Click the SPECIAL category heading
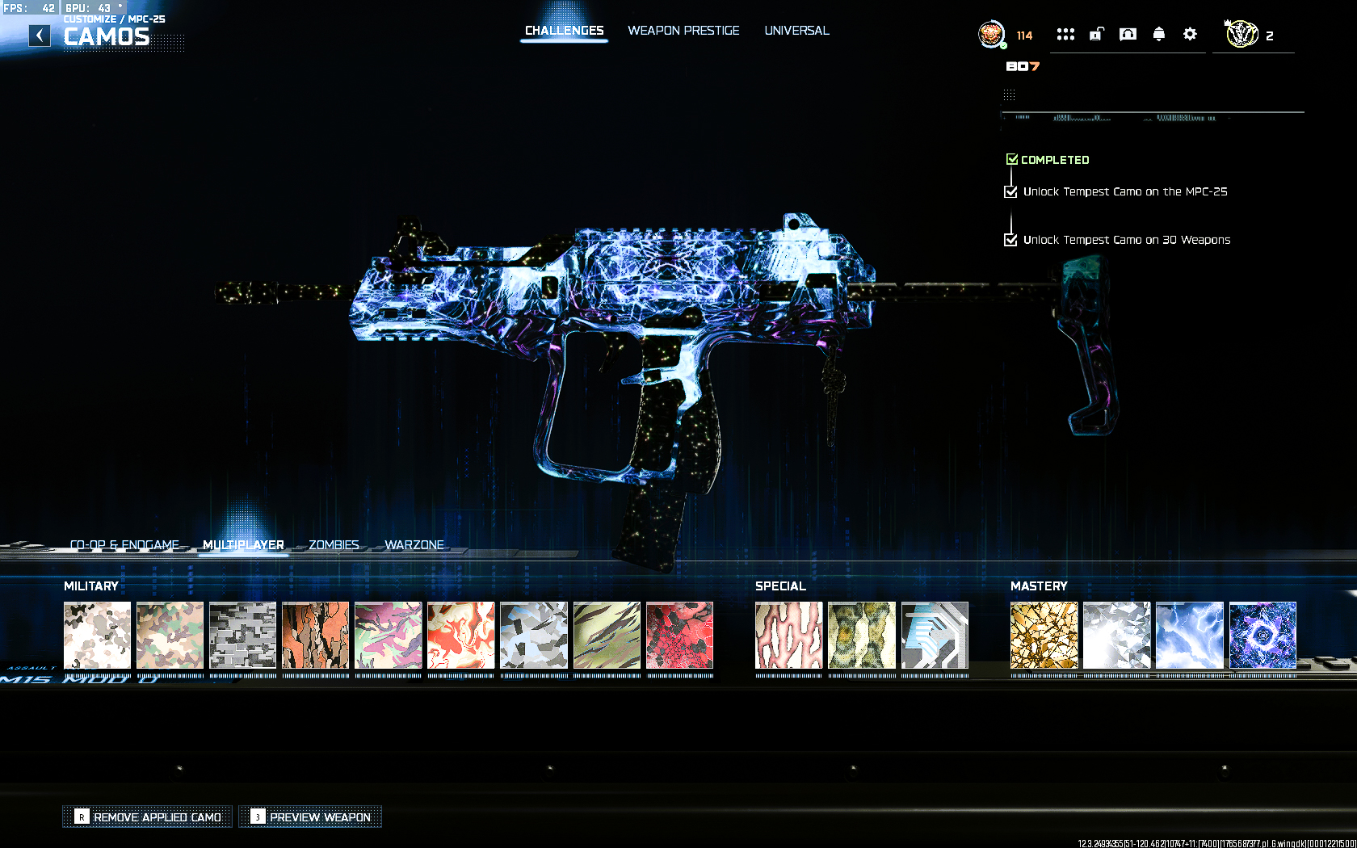Image resolution: width=1357 pixels, height=848 pixels. (x=780, y=586)
